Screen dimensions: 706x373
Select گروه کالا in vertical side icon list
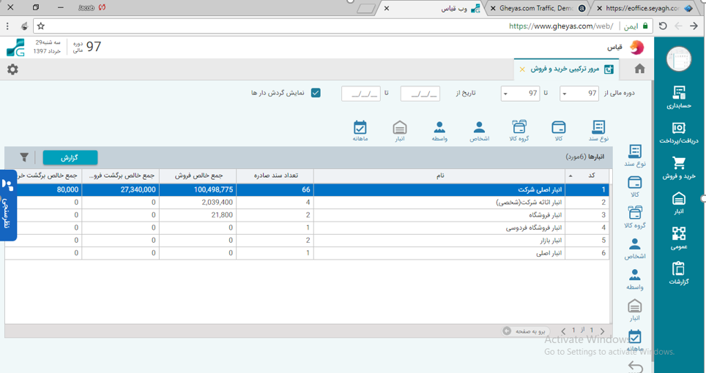point(634,217)
